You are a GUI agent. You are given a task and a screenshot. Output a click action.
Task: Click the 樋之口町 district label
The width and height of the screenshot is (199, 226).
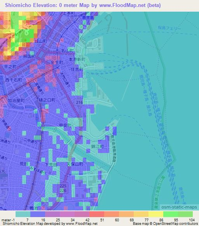[47, 100]
